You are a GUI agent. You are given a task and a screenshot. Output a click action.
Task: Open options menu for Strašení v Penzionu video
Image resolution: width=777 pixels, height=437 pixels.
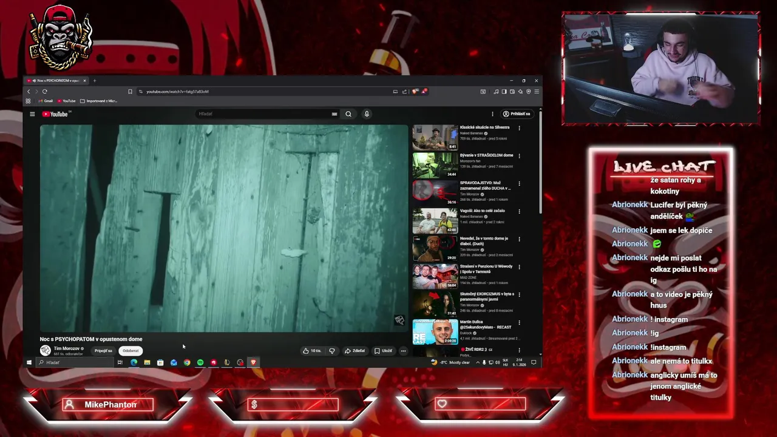click(519, 267)
